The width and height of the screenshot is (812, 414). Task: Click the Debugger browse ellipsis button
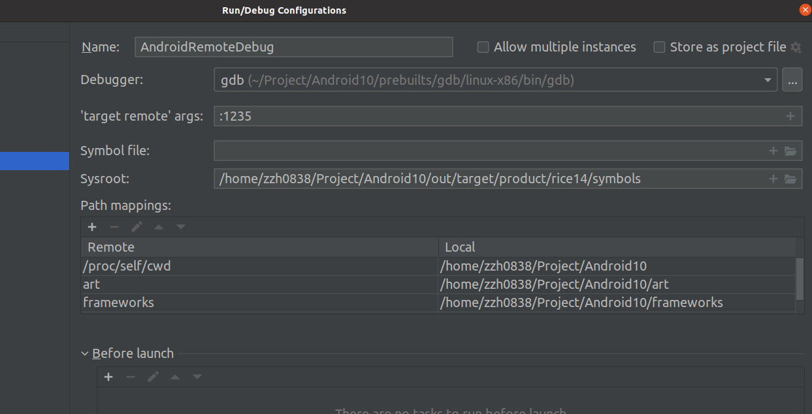pyautogui.click(x=792, y=80)
